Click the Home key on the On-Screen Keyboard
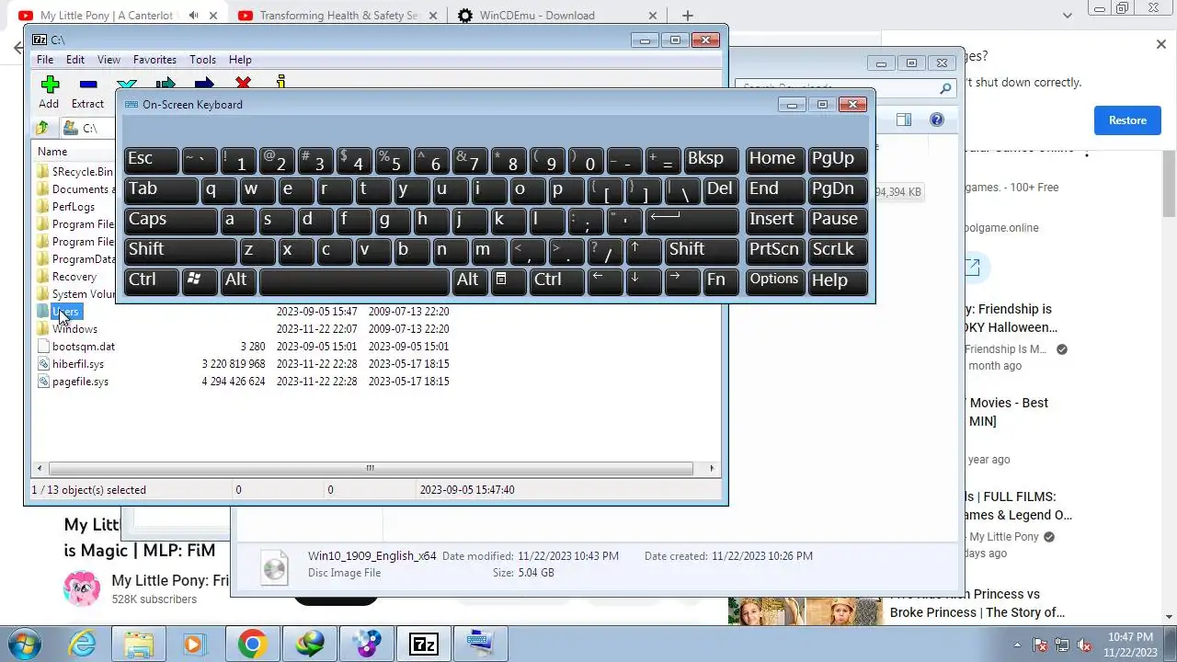1177x662 pixels. [774, 160]
